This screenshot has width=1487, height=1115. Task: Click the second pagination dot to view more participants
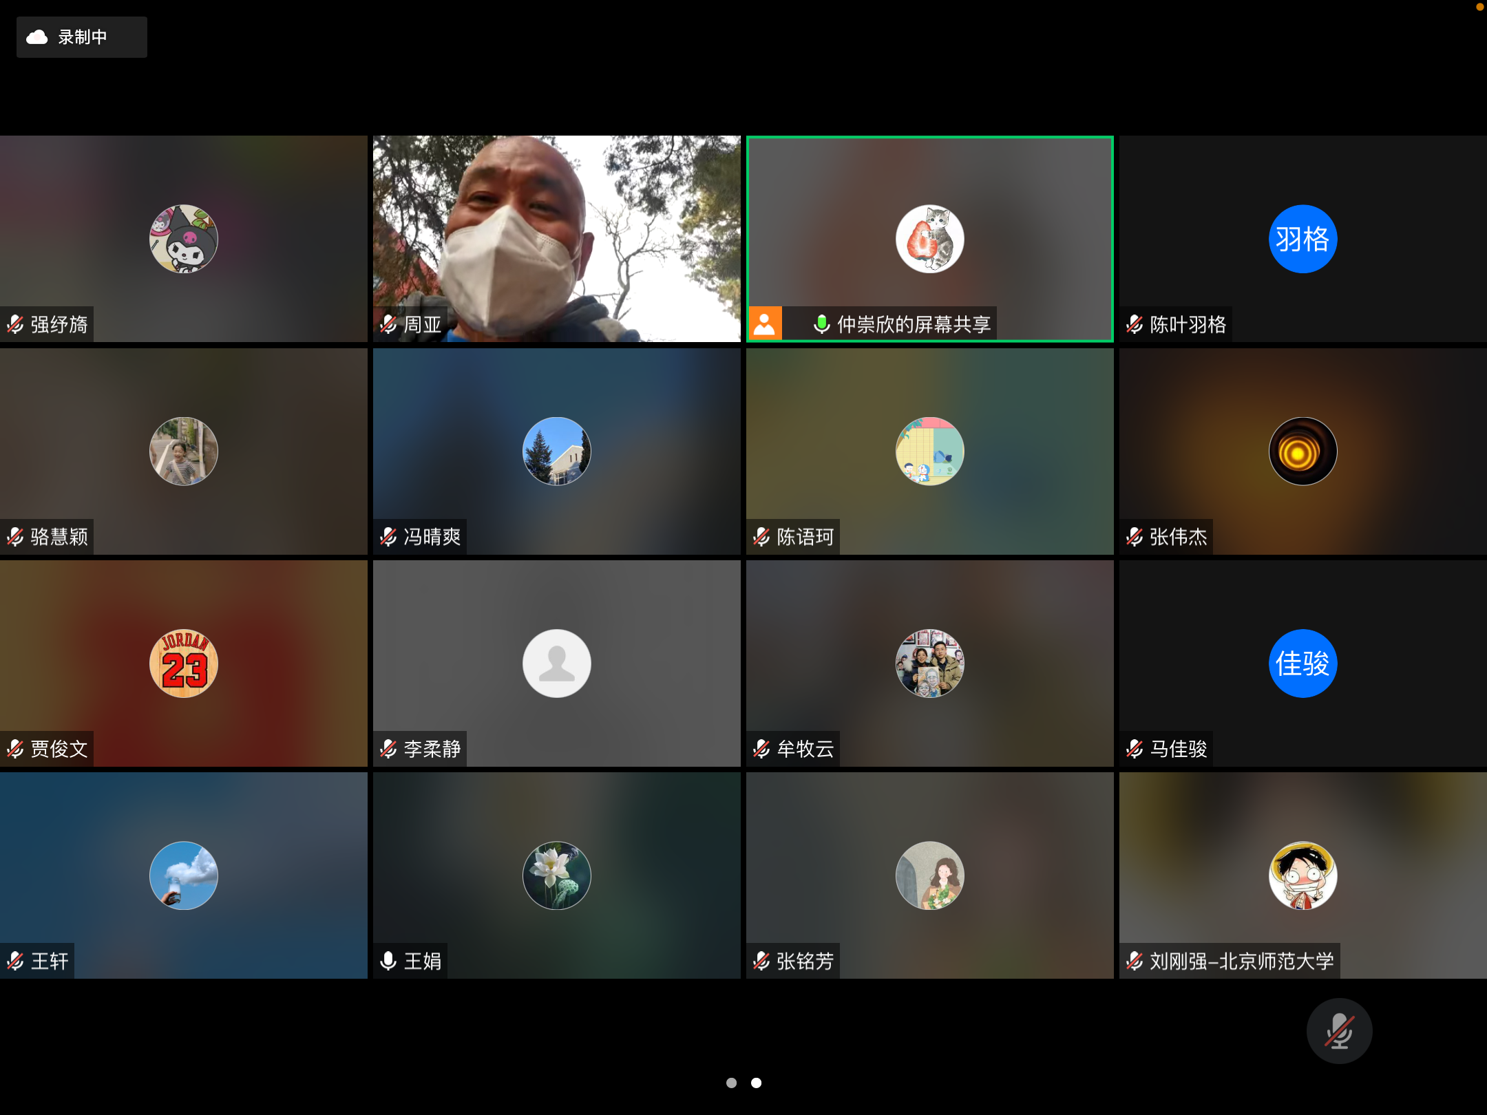(755, 1082)
